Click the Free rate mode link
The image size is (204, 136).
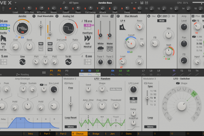coord(71,88)
